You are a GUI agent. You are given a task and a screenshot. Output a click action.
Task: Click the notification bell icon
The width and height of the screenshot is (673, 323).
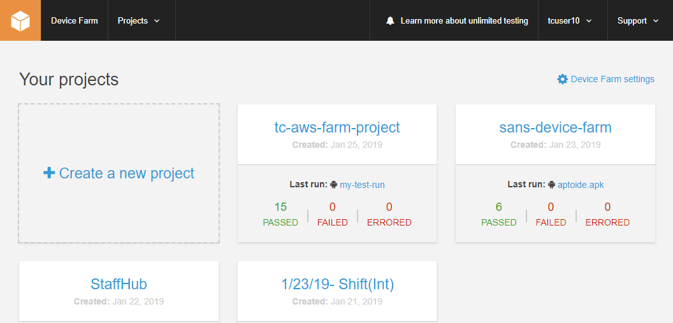pyautogui.click(x=390, y=20)
